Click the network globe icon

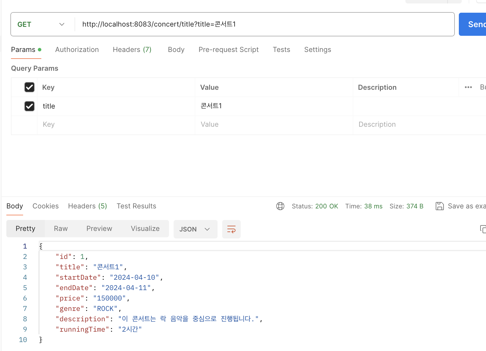point(280,206)
